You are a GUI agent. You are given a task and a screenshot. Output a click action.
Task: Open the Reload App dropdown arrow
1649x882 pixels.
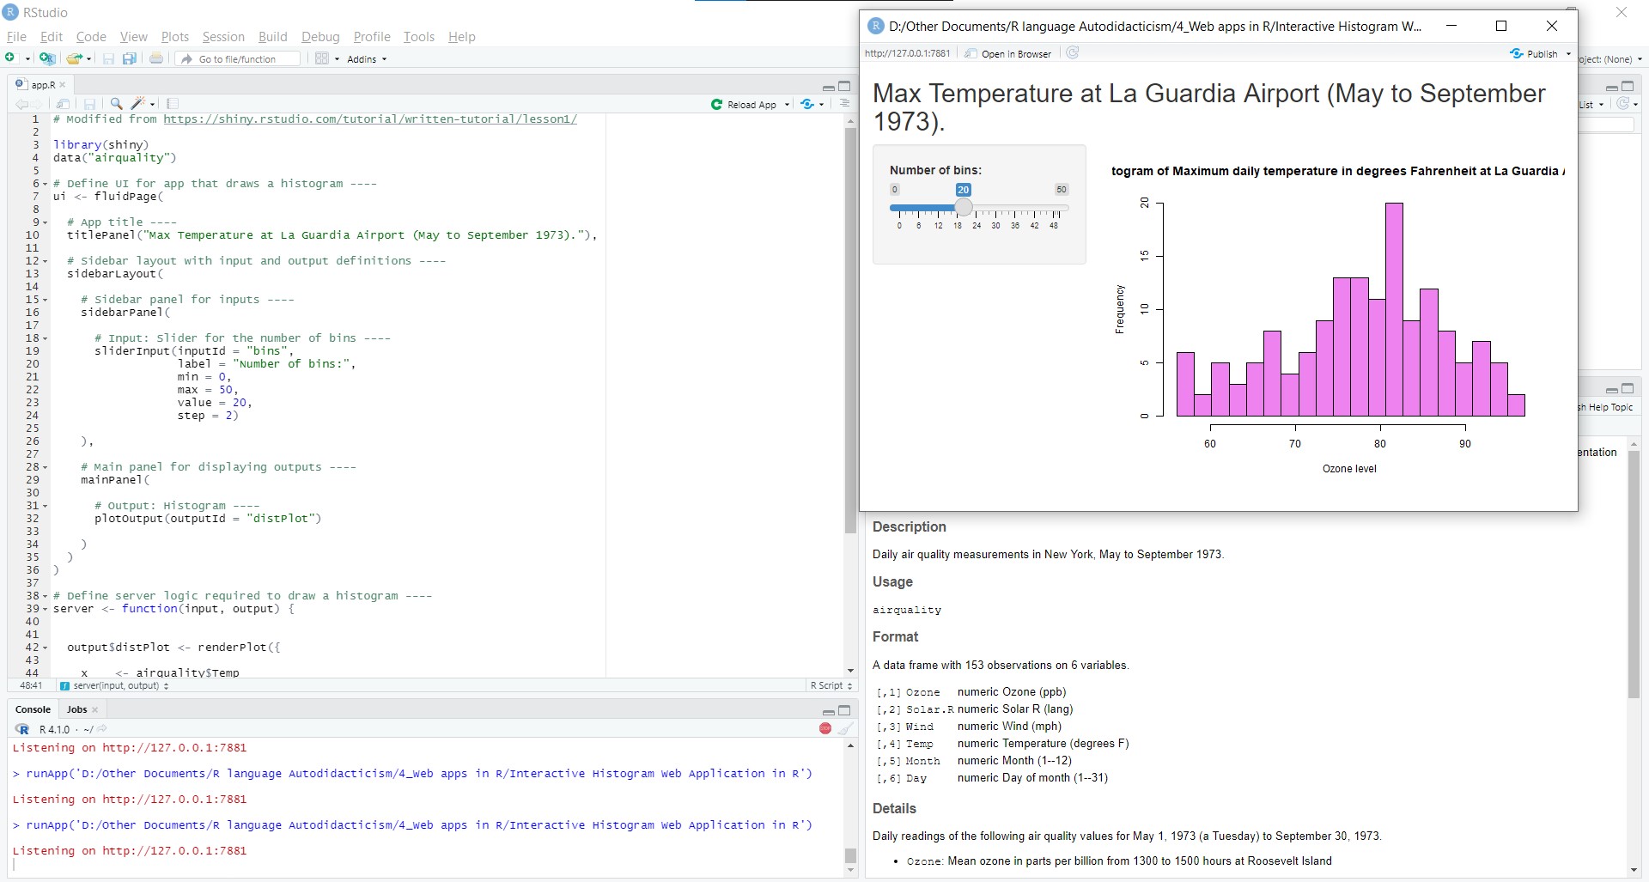point(788,104)
